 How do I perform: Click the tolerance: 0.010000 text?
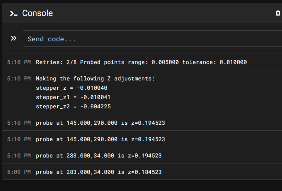[x=215, y=62]
